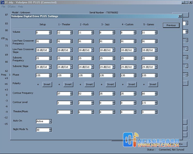Click the Velodyne app icon in title bar
The width and height of the screenshot is (193, 154).
3,3
